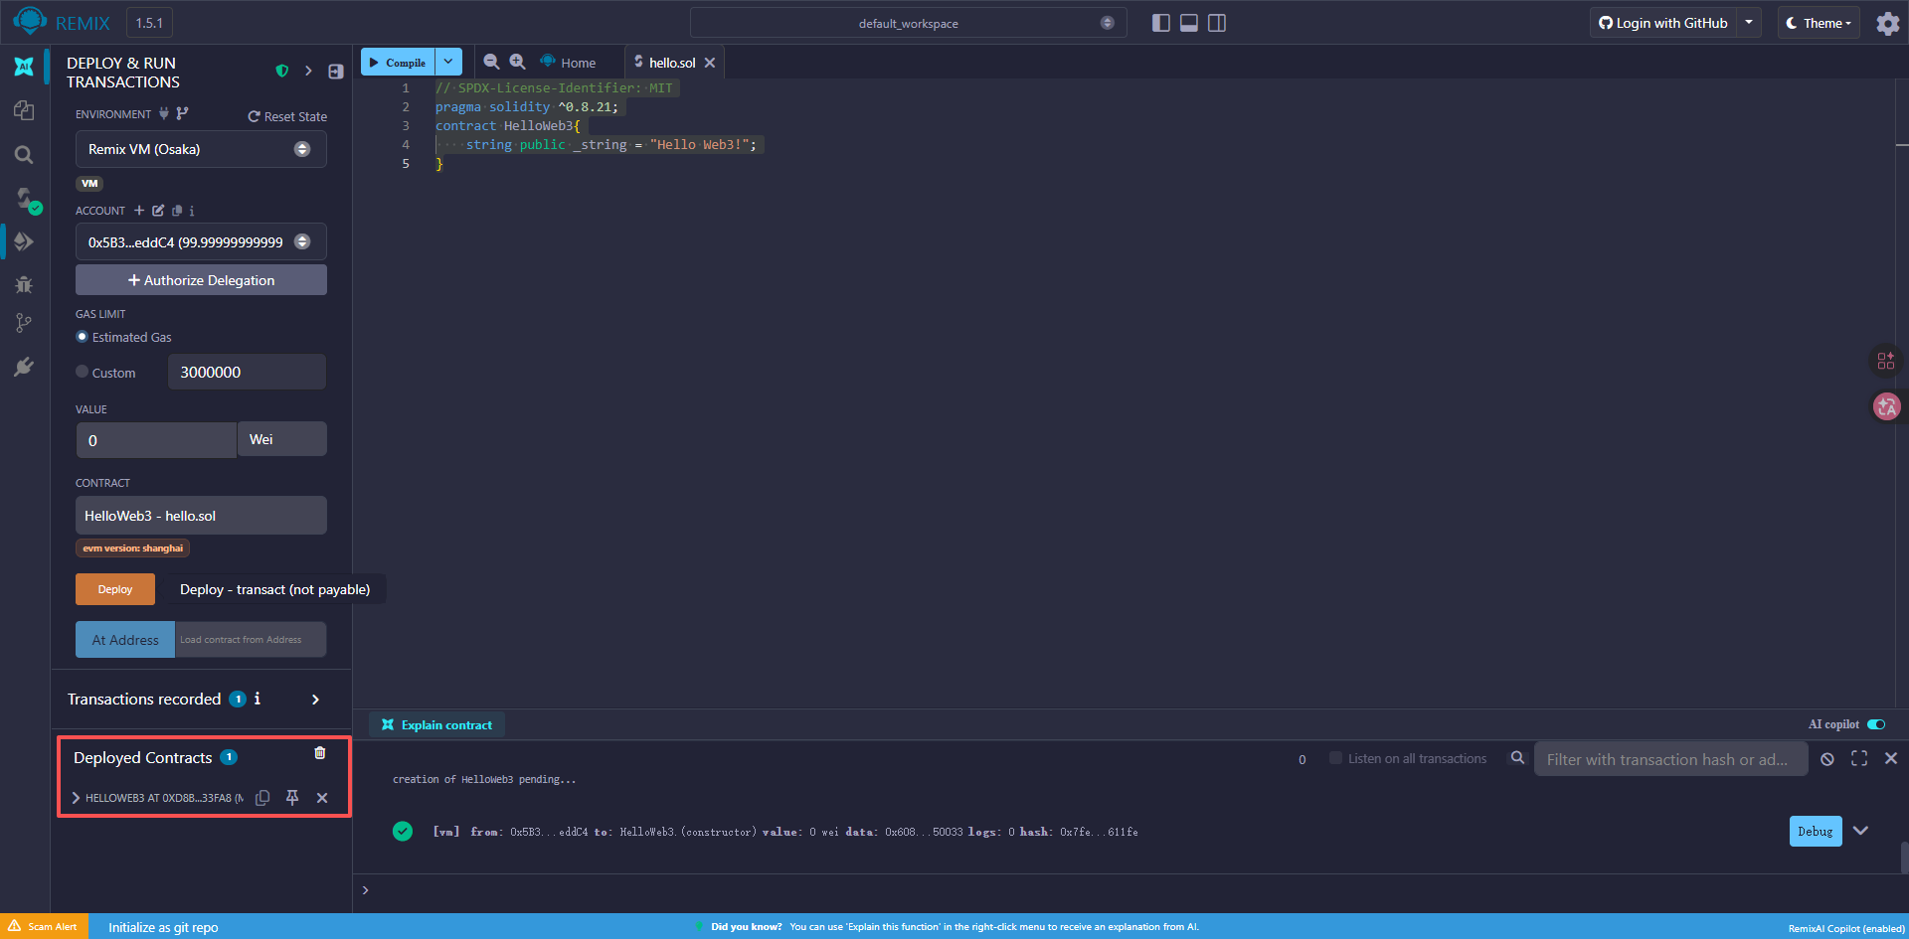Click the Scam Alert status bar item

point(44,926)
